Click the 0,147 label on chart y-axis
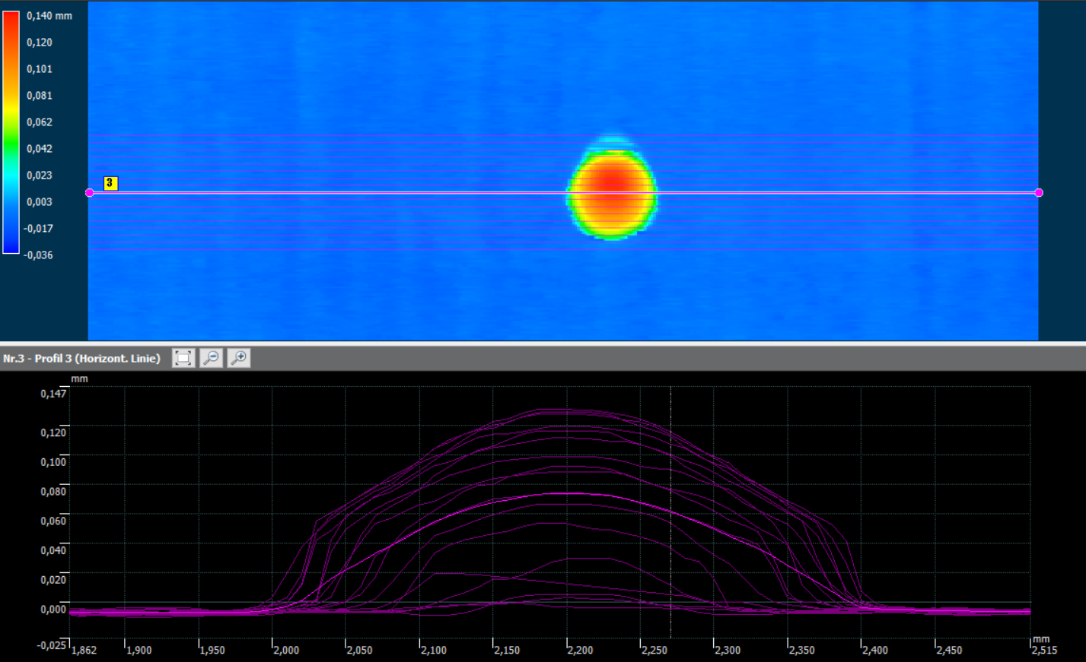The width and height of the screenshot is (1086, 662). 53,394
